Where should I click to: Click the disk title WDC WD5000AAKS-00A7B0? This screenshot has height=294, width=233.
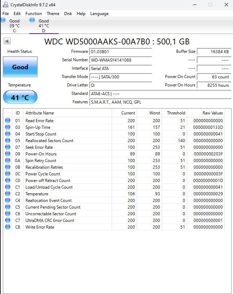click(x=117, y=42)
